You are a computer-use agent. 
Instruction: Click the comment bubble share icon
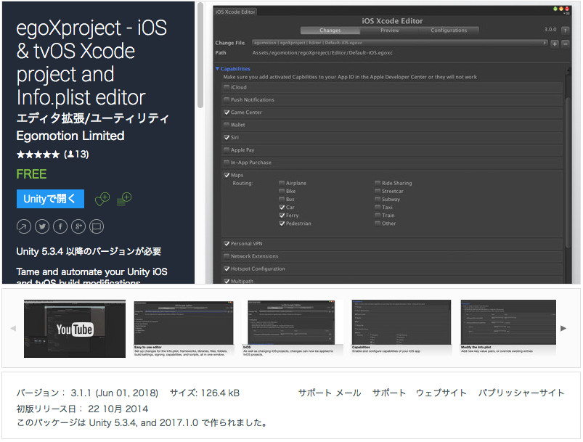pyautogui.click(x=97, y=226)
